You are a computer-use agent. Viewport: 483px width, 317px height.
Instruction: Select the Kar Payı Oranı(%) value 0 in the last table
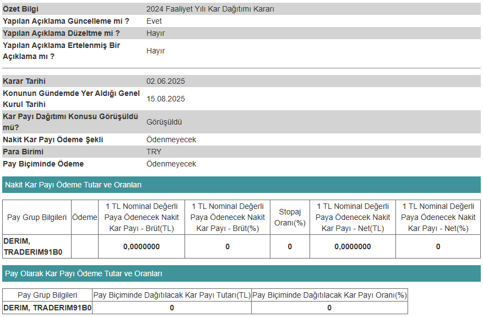pyautogui.click(x=329, y=308)
